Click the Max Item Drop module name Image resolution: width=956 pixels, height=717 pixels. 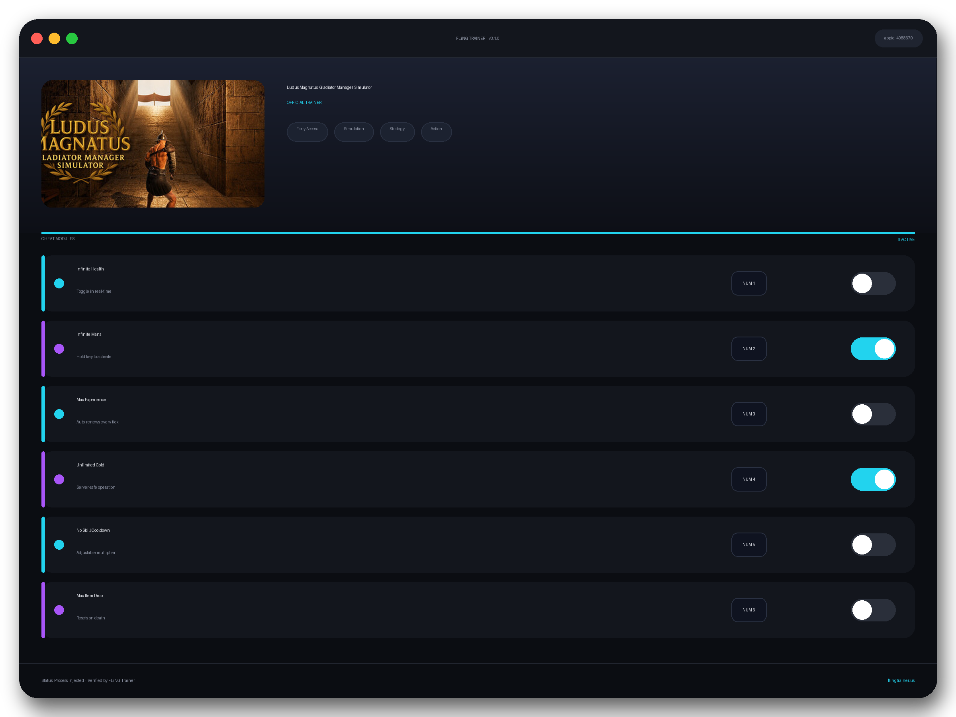click(x=90, y=595)
